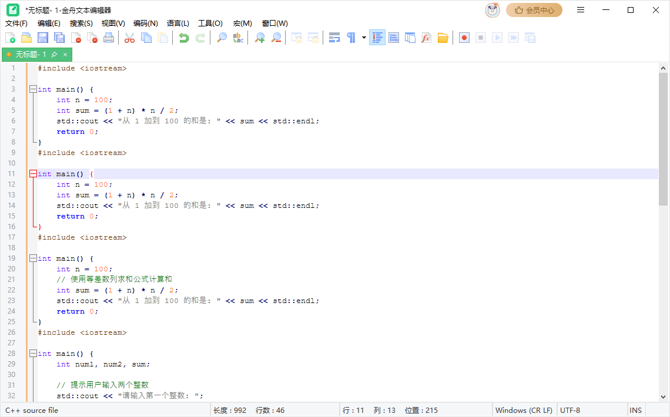Toggle word wrap toolbar button
This screenshot has width=670, height=417.
[334, 38]
